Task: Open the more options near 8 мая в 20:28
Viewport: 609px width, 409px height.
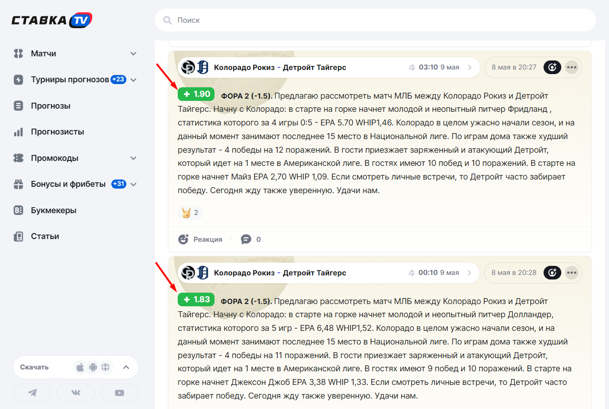Action: point(572,273)
